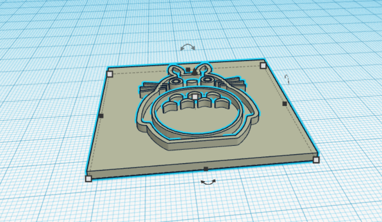Screen dimensions: 382x222
Task: Click the front-left corner resize handle
Action: (89, 178)
